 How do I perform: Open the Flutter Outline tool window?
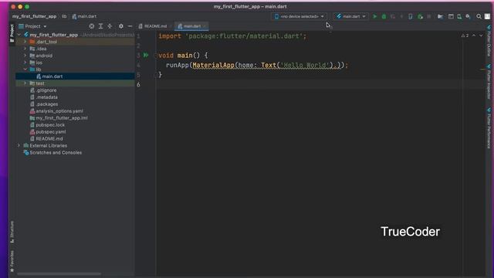tap(489, 41)
